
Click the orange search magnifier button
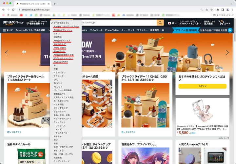(160, 23)
